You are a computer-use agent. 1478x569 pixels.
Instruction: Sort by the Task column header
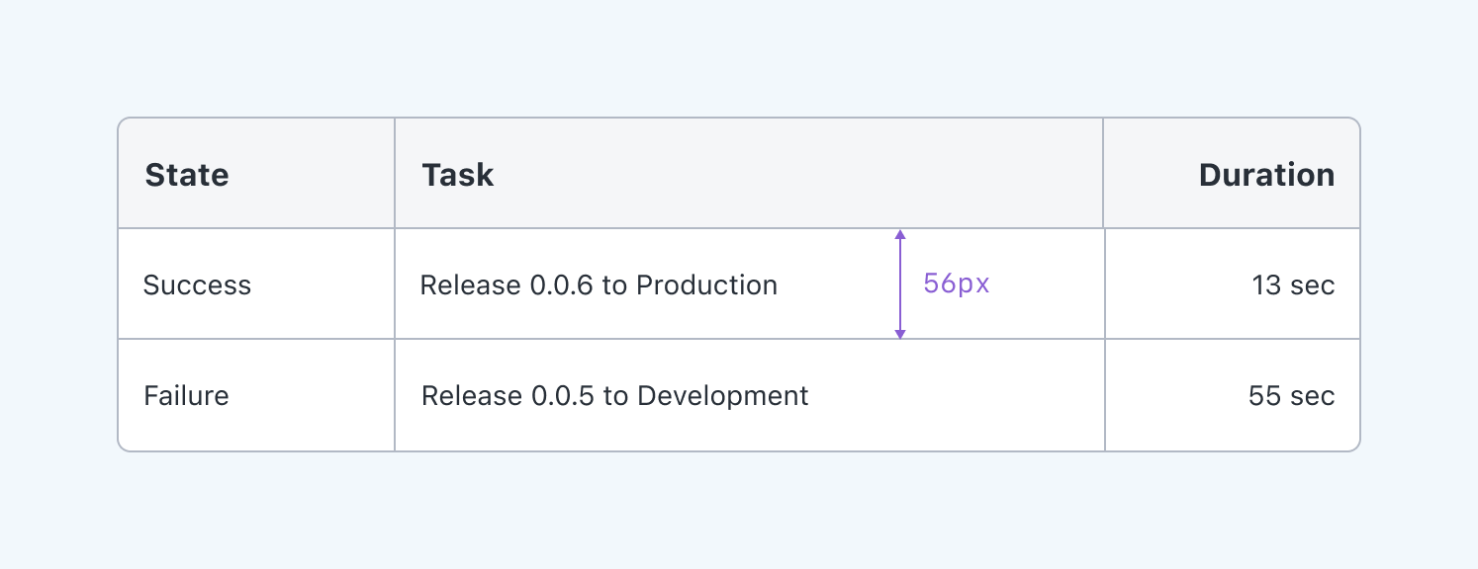[x=458, y=176]
